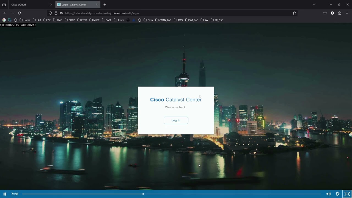Image resolution: width=352 pixels, height=198 pixels.
Task: Minimize the Firefox window
Action: click(x=331, y=4)
